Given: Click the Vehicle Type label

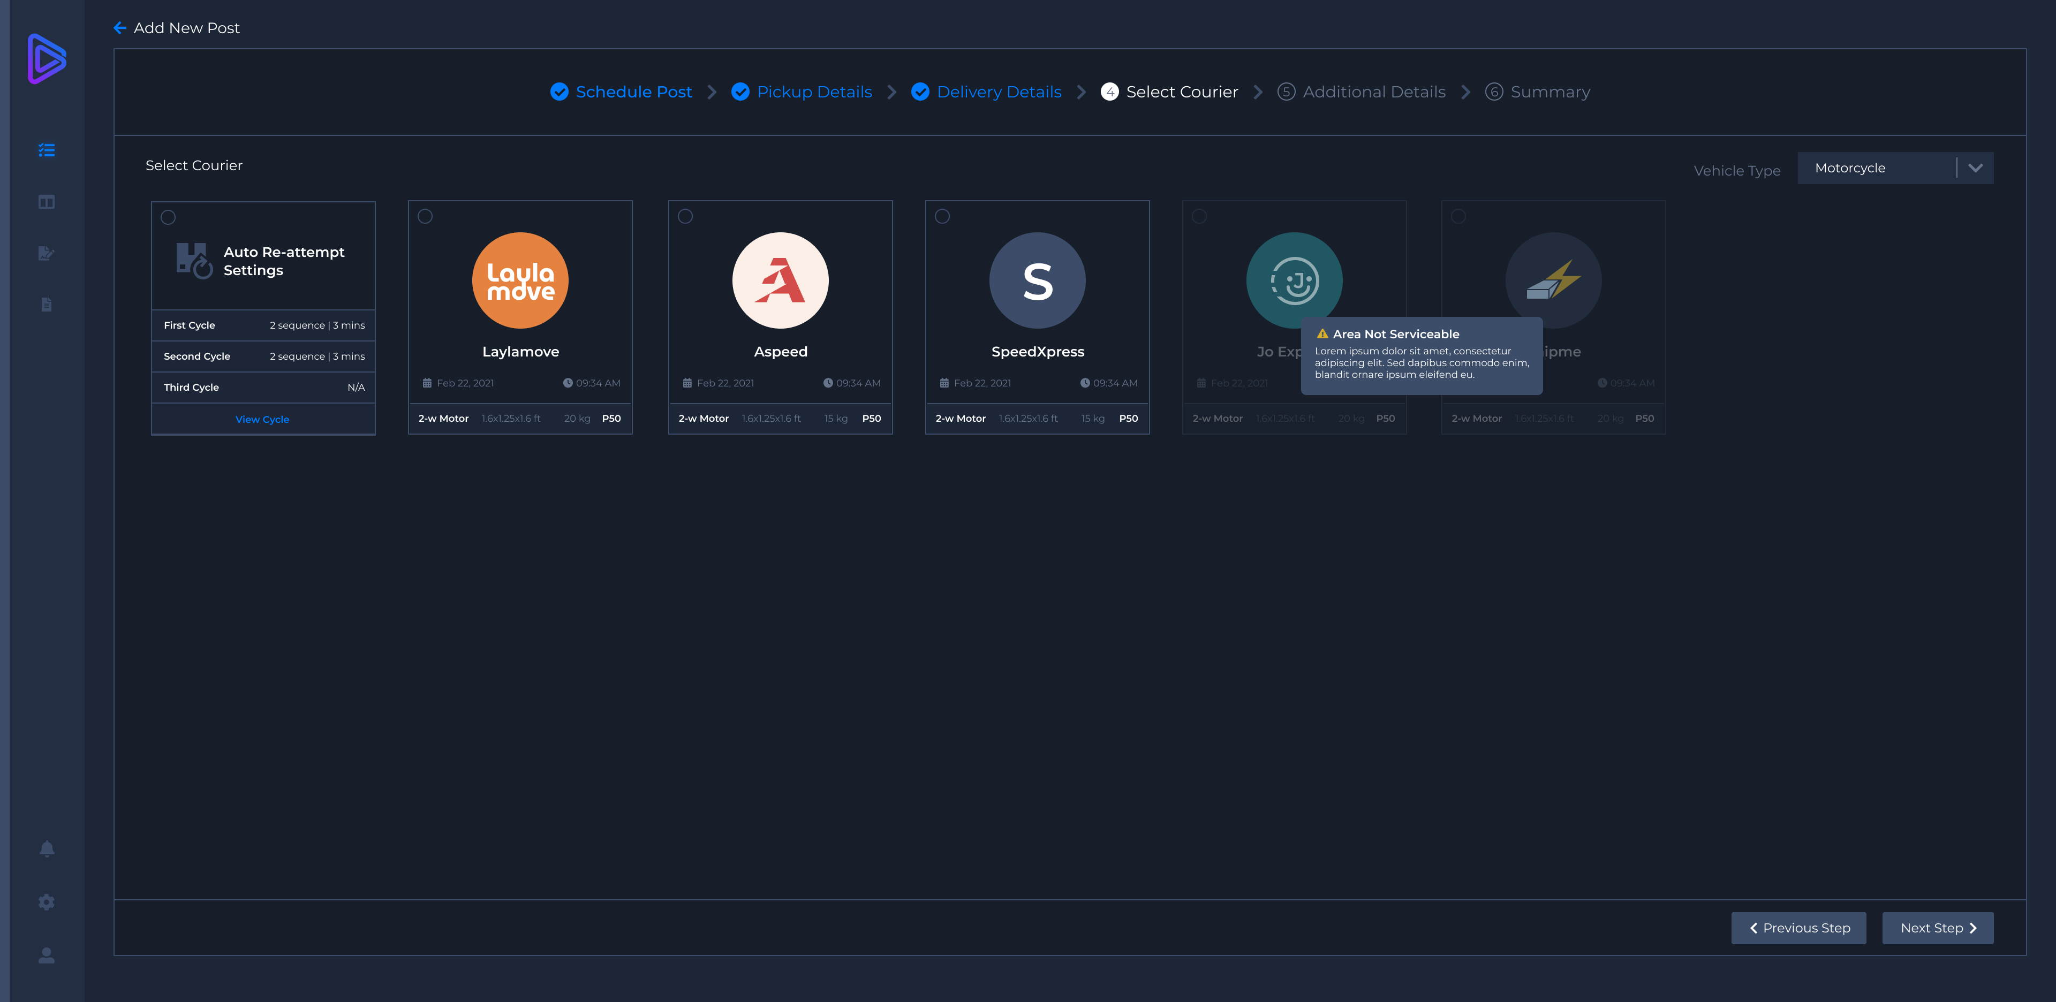Looking at the screenshot, I should pos(1737,171).
